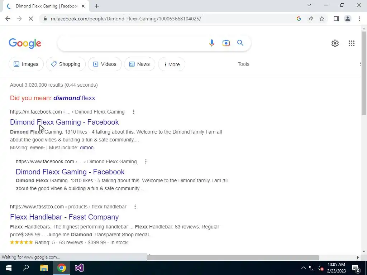Open the Chrome profile avatar
The height and width of the screenshot is (275, 367).
[348, 19]
